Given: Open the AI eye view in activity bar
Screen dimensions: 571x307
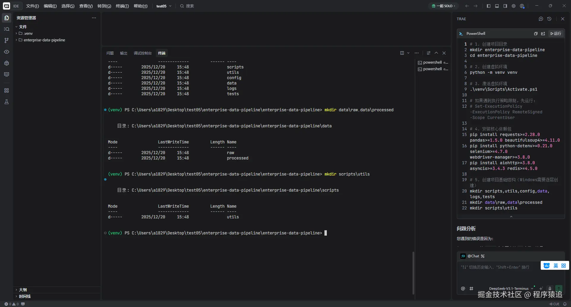Looking at the screenshot, I should 7,52.
